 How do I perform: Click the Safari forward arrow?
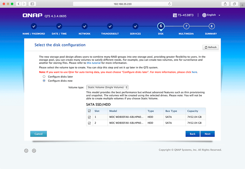tap(24, 4)
